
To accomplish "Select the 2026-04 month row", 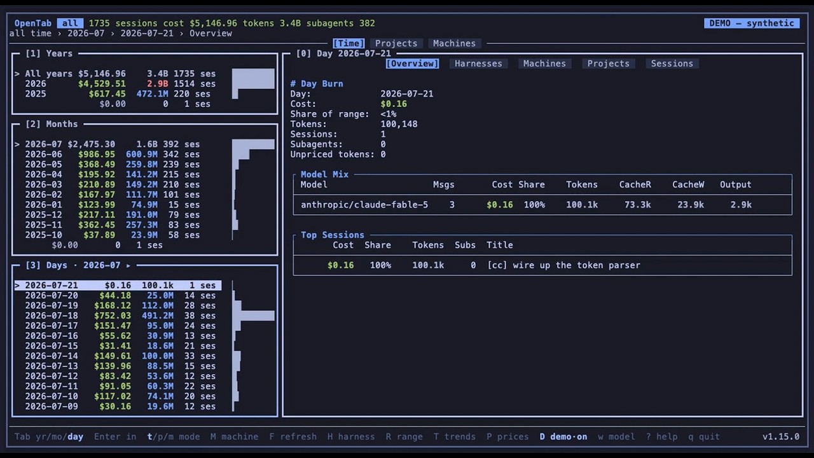I will tap(118, 174).
